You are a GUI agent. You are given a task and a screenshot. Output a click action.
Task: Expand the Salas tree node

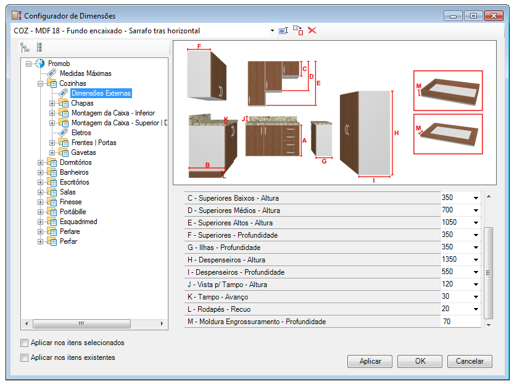tap(40, 192)
